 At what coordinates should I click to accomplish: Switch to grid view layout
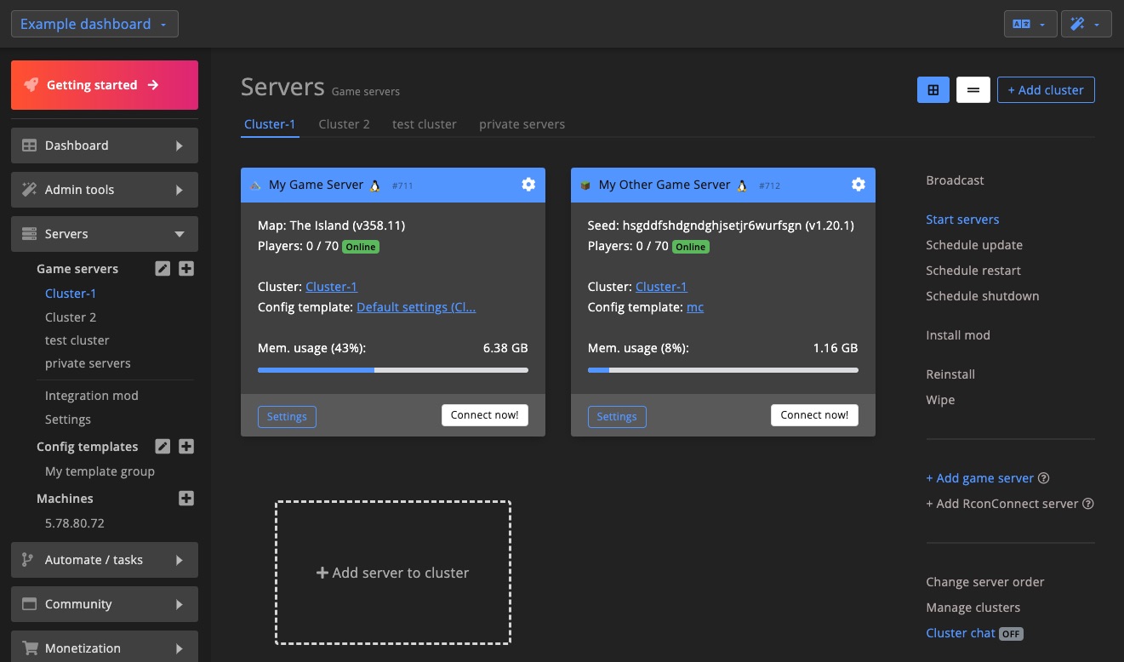coord(933,90)
